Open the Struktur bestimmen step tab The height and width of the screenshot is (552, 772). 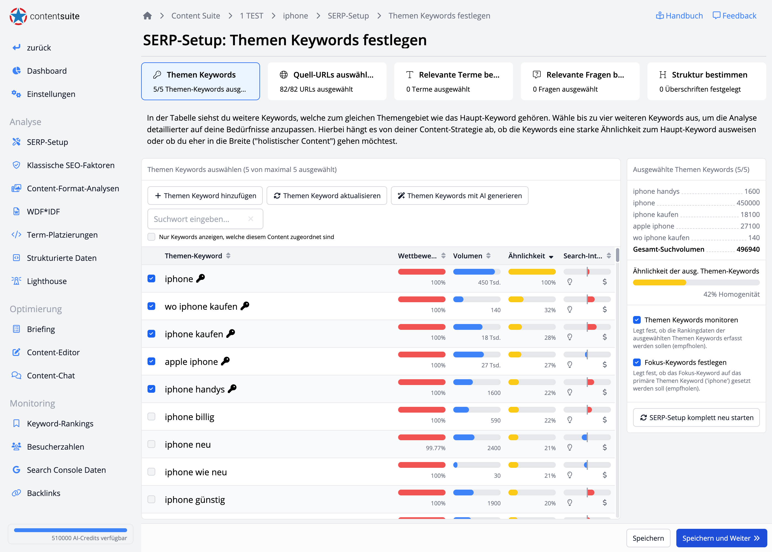click(706, 81)
